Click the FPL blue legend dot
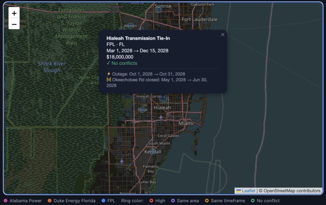The image size is (326, 205). (103, 201)
